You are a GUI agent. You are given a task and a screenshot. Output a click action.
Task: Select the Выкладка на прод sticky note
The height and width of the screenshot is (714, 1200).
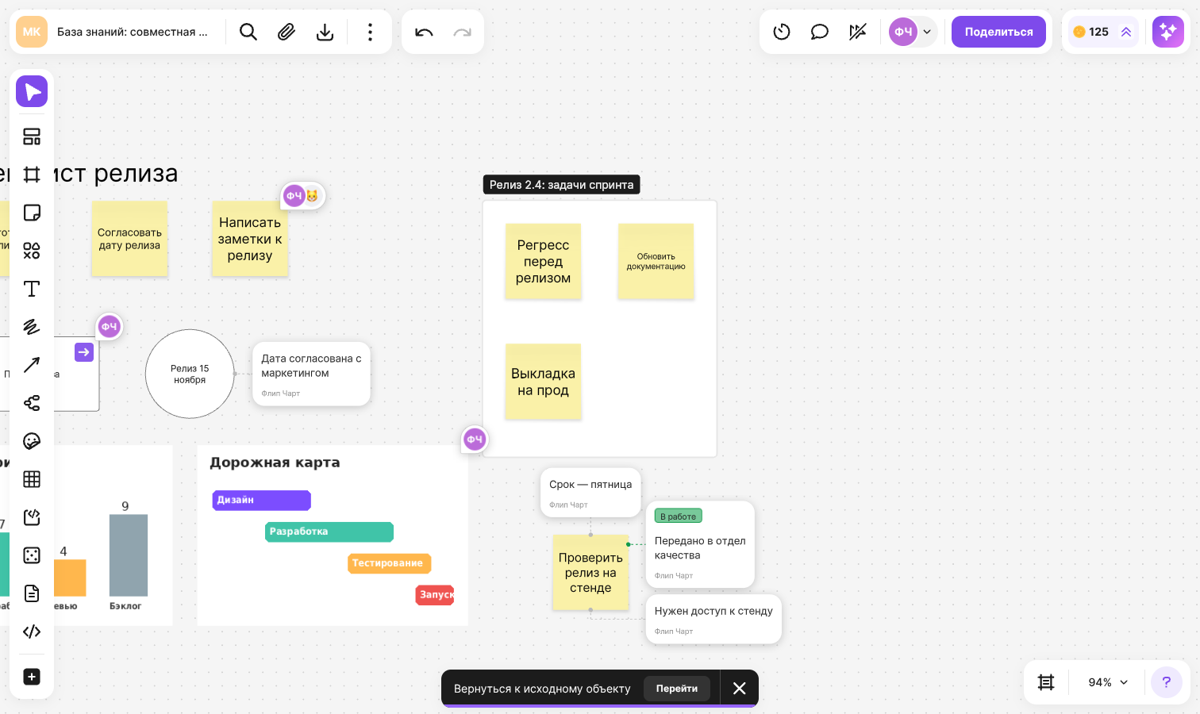[x=544, y=382]
